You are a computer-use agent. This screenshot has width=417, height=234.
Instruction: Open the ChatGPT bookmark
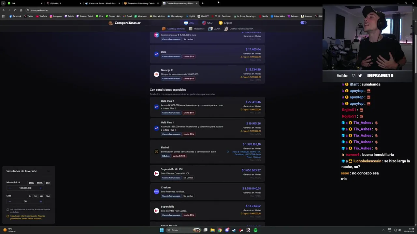203,16
